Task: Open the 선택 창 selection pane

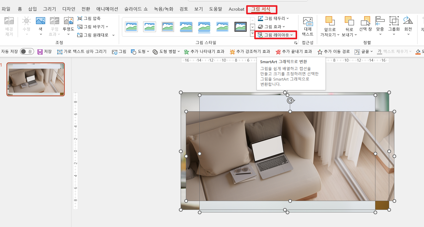Action: click(366, 24)
